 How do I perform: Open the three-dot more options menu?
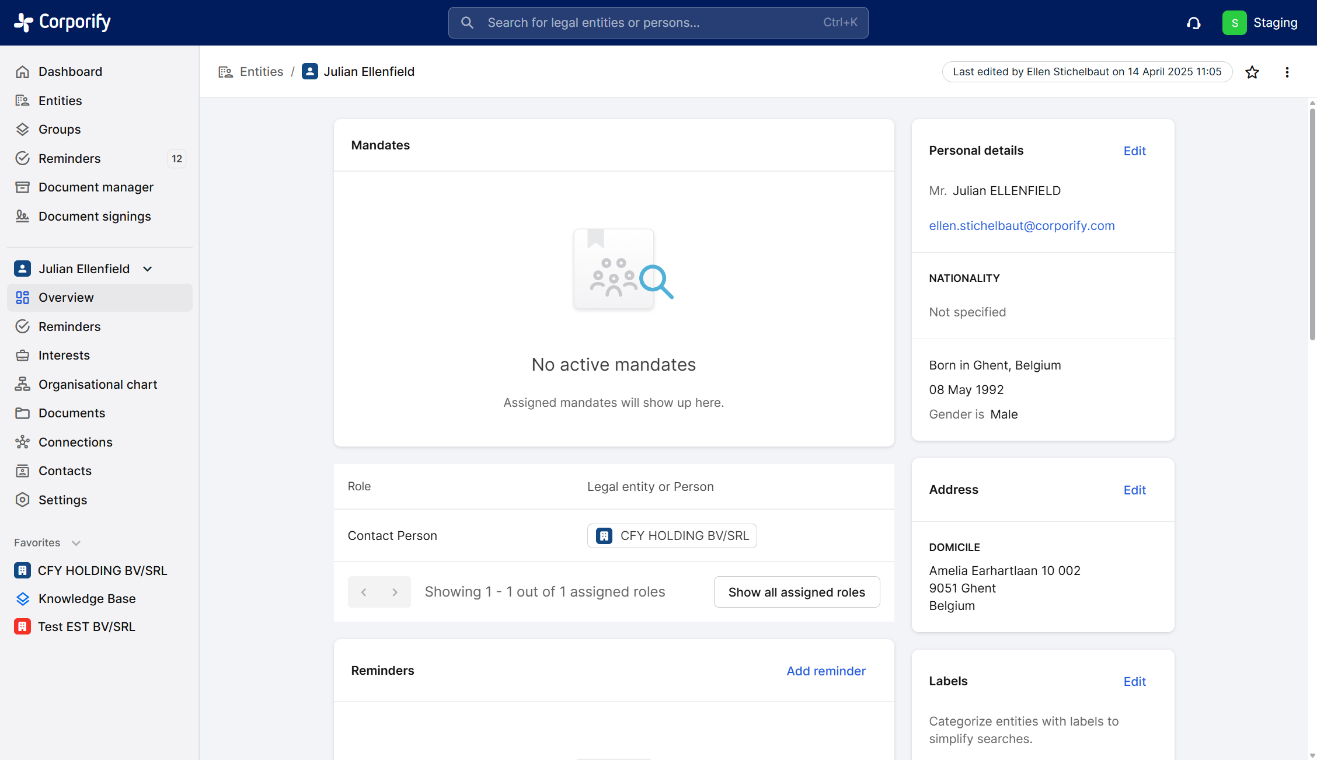click(1287, 72)
